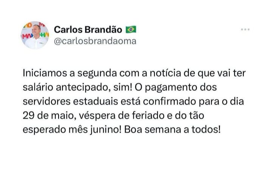This screenshot has width=272, height=169.
Task: Click the word "feriado" in the fourth line
Action: [x=148, y=116]
